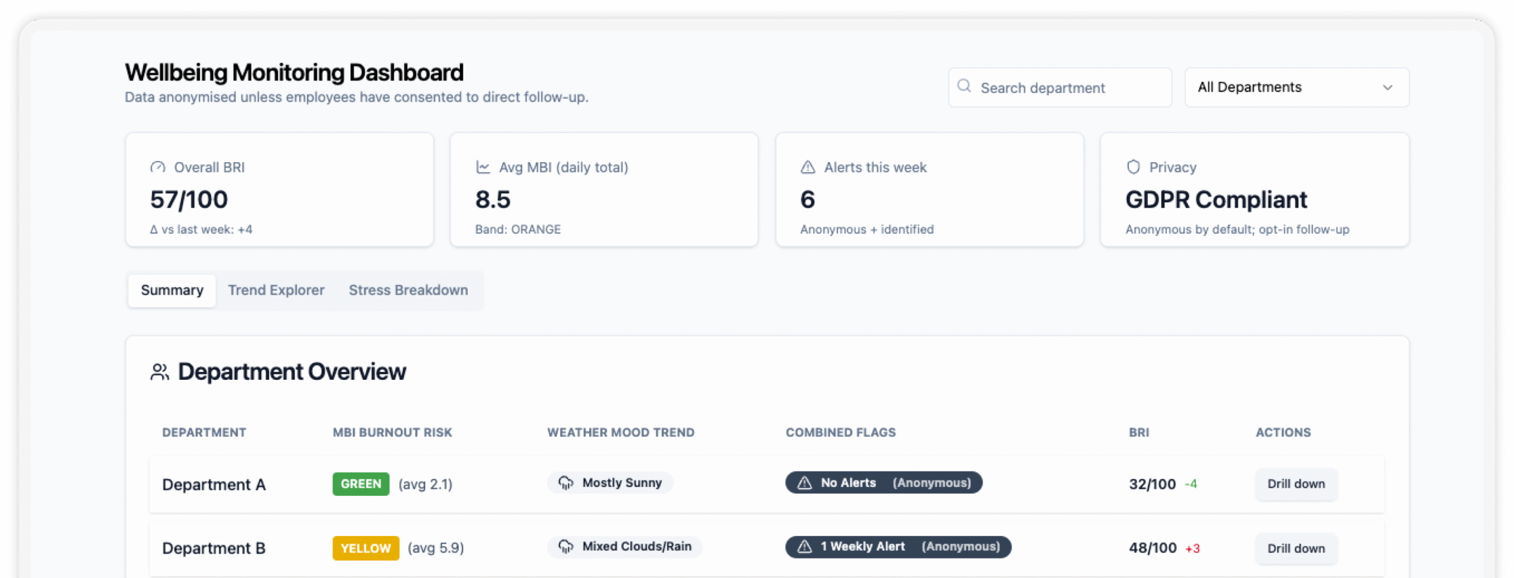Screen dimensions: 1514x578
Task: Click the GREEN burnout risk badge
Action: point(361,484)
